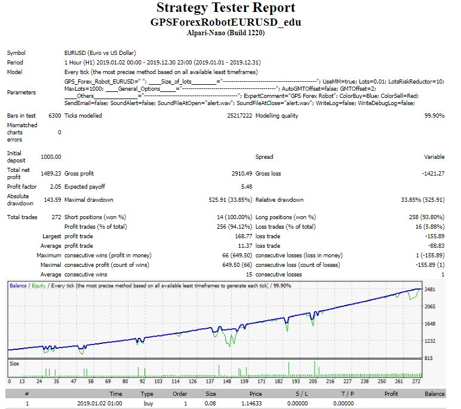Click the Parameters label
461x409 pixels.
[x=21, y=93]
